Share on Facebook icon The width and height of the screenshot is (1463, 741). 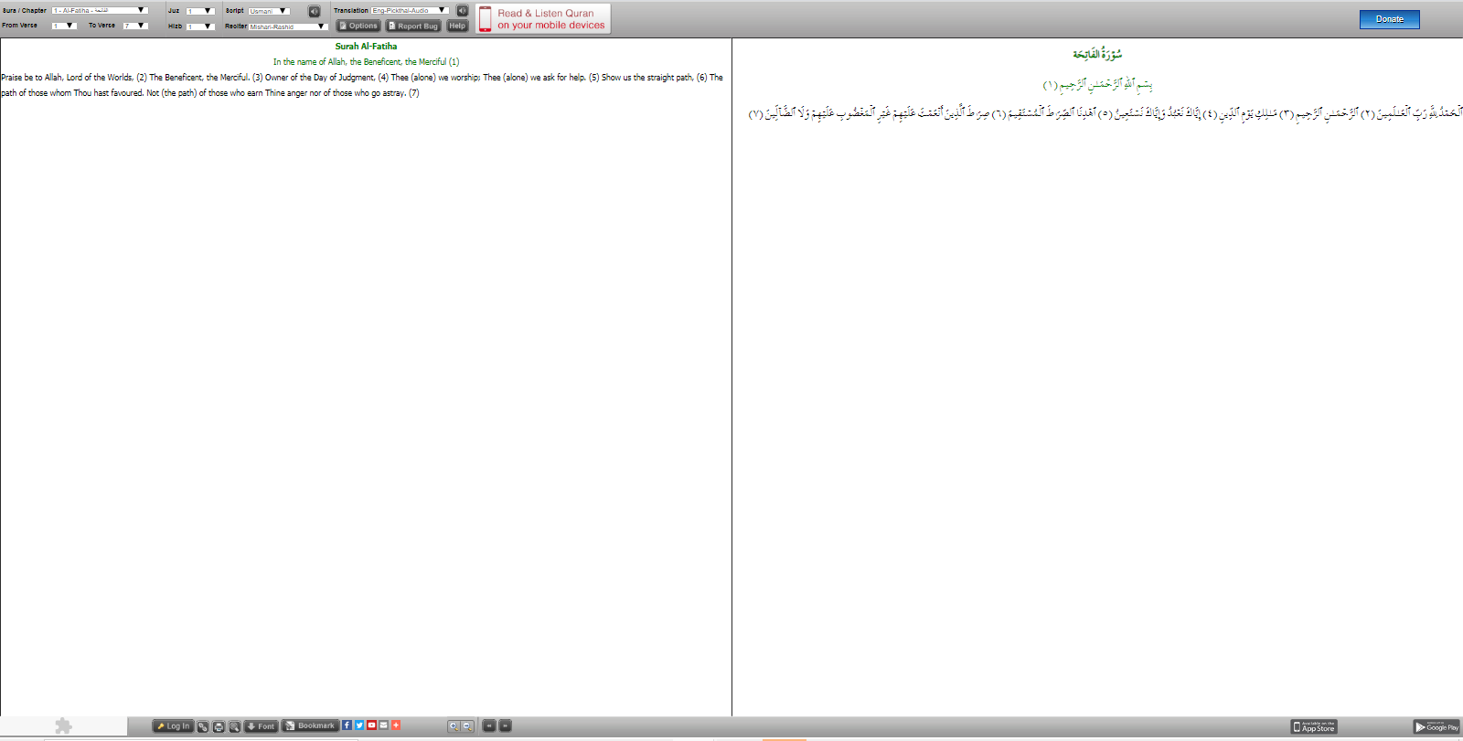(x=347, y=725)
